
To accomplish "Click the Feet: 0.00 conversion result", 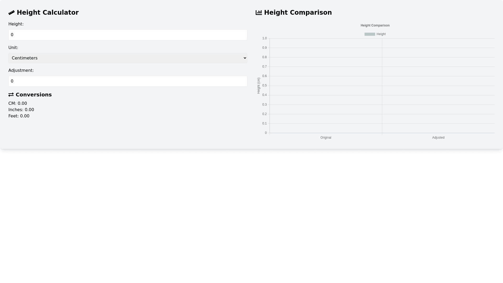I will (19, 116).
